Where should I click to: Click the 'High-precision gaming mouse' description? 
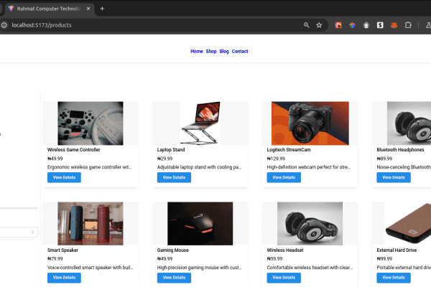click(199, 268)
